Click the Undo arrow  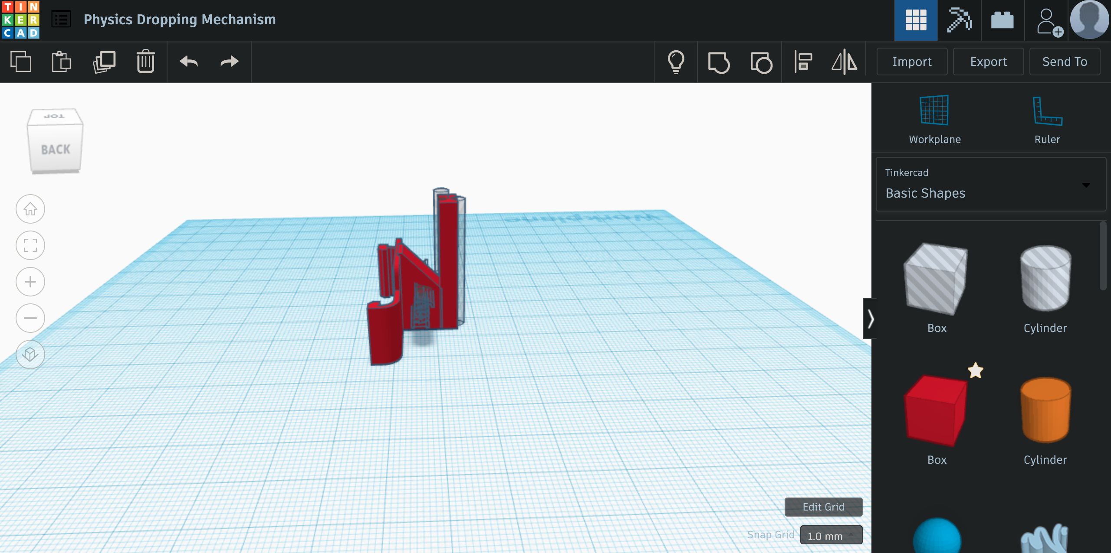pyautogui.click(x=189, y=62)
